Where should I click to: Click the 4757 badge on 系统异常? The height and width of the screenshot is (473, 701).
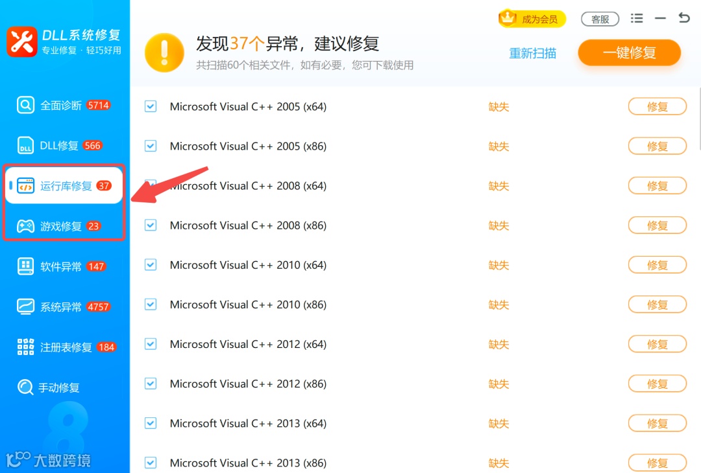point(99,307)
